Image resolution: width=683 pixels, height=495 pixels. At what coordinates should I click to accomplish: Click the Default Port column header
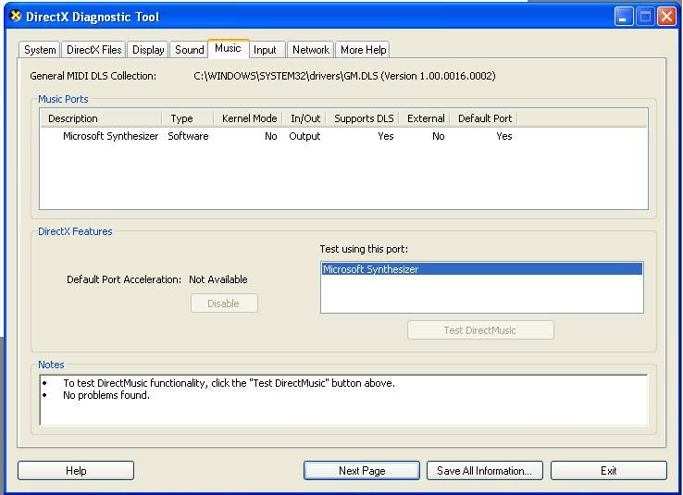point(484,118)
